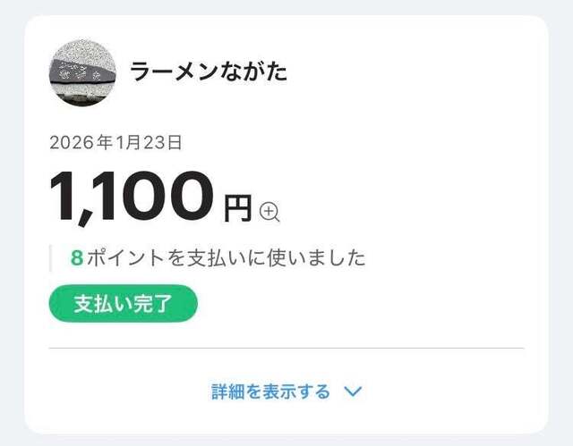Click the 円 currency symbol

(237, 207)
